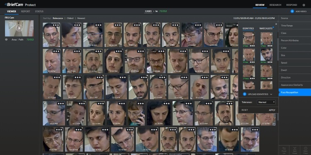Image resolution: width=311 pixels, height=155 pixels.
Task: Open the result thumbnail stamped 12:29 PM
Action: [136, 113]
